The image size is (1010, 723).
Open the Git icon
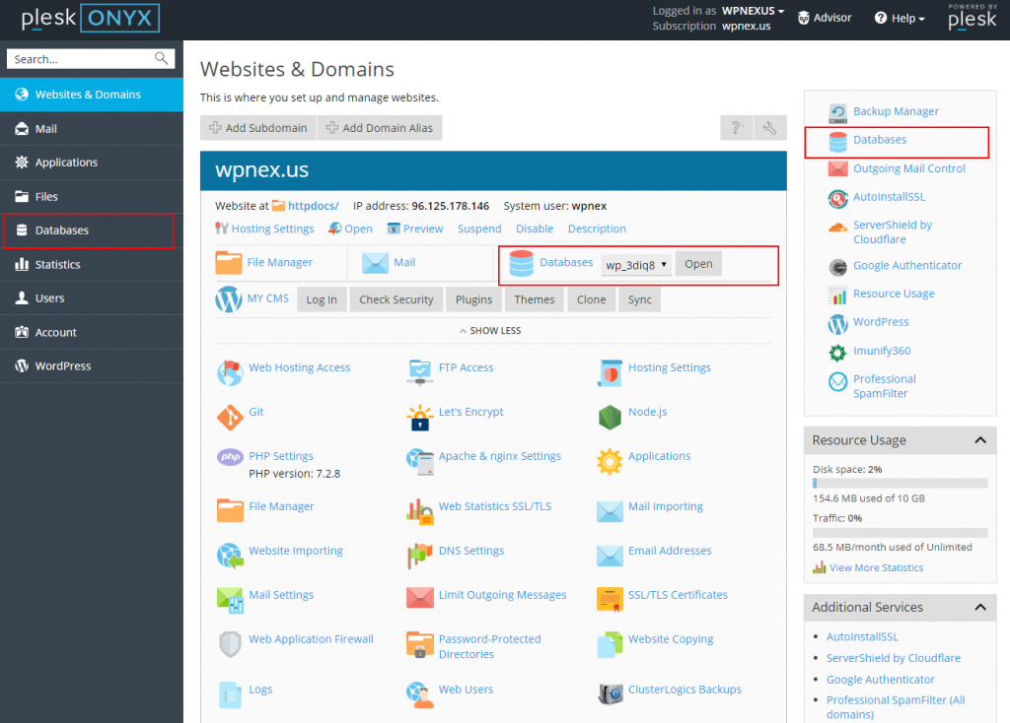[229, 418]
